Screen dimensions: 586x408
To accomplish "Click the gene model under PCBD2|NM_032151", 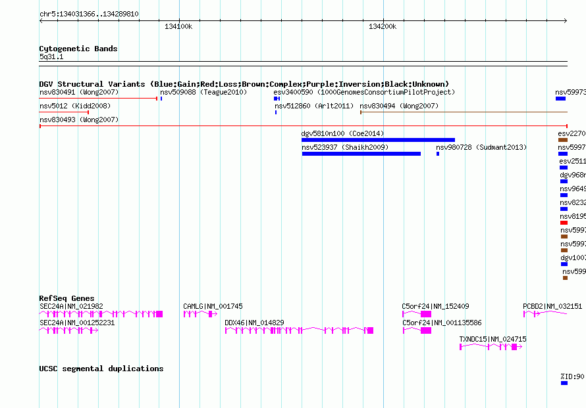I will (545, 314).
